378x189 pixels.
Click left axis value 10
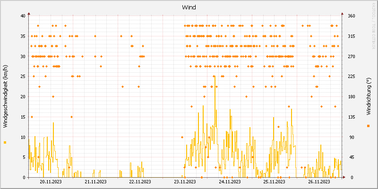point(23,137)
